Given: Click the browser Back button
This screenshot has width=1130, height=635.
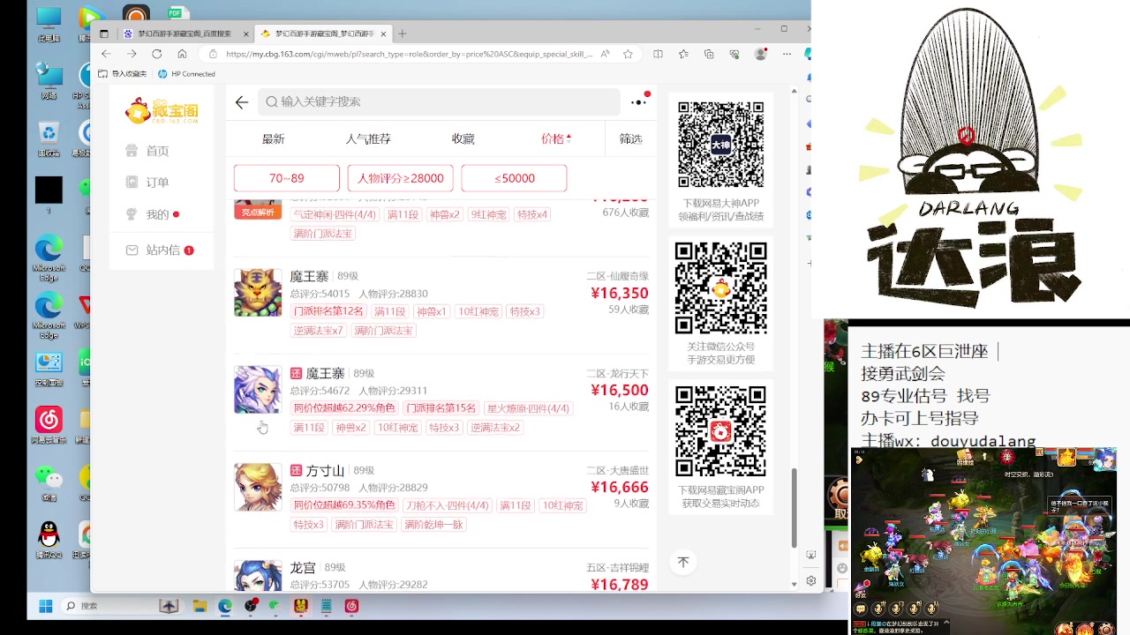Looking at the screenshot, I should coord(106,54).
